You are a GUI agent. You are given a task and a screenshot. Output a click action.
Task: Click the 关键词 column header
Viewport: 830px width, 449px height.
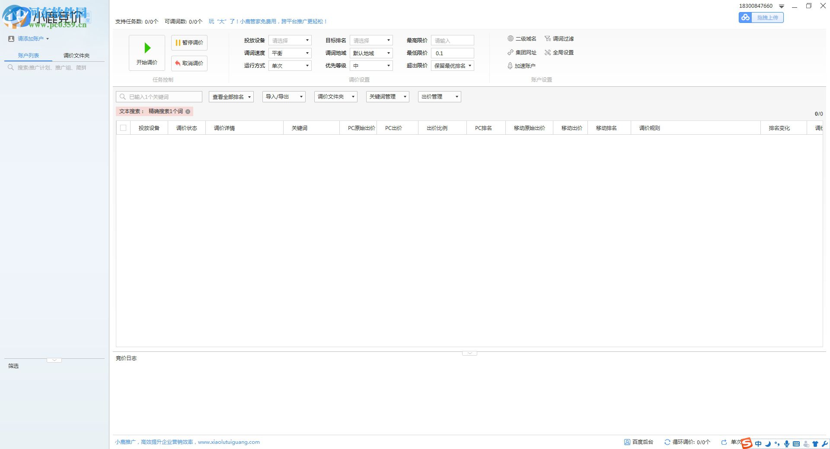click(x=311, y=128)
